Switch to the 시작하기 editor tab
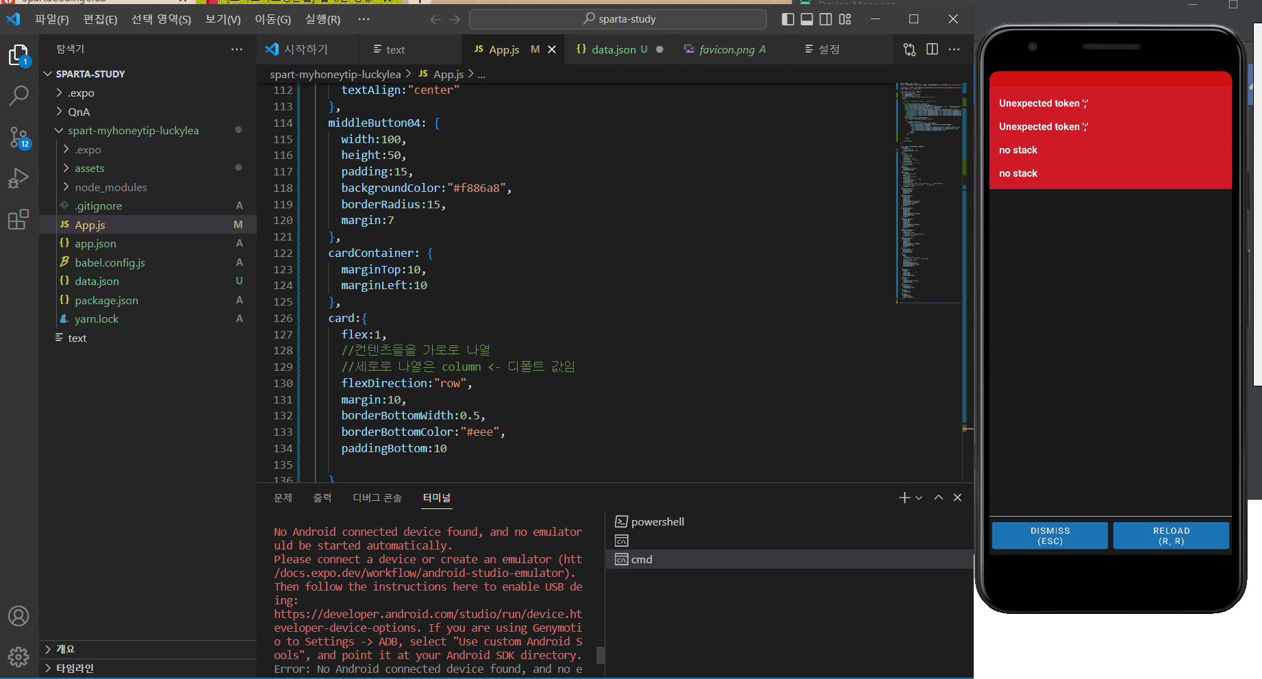1262x679 pixels. [307, 49]
